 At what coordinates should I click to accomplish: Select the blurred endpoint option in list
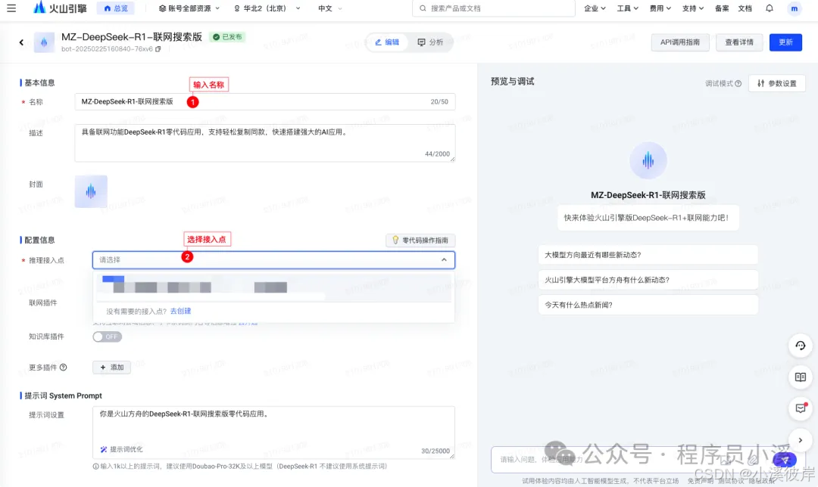(x=273, y=287)
